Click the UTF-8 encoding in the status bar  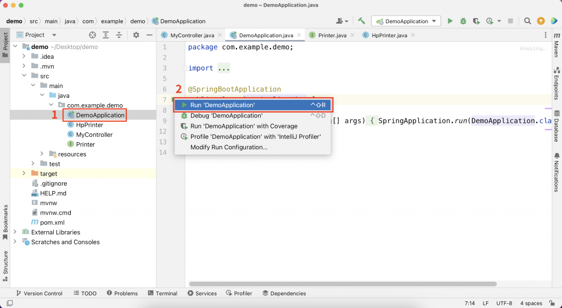pos(504,304)
